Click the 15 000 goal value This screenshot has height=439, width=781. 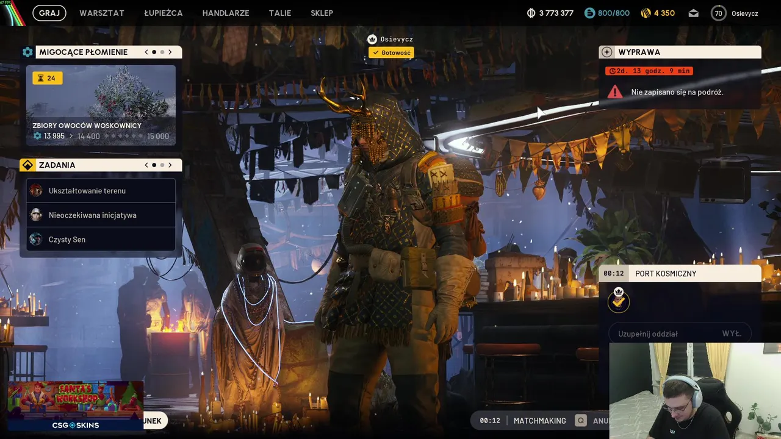tap(158, 136)
